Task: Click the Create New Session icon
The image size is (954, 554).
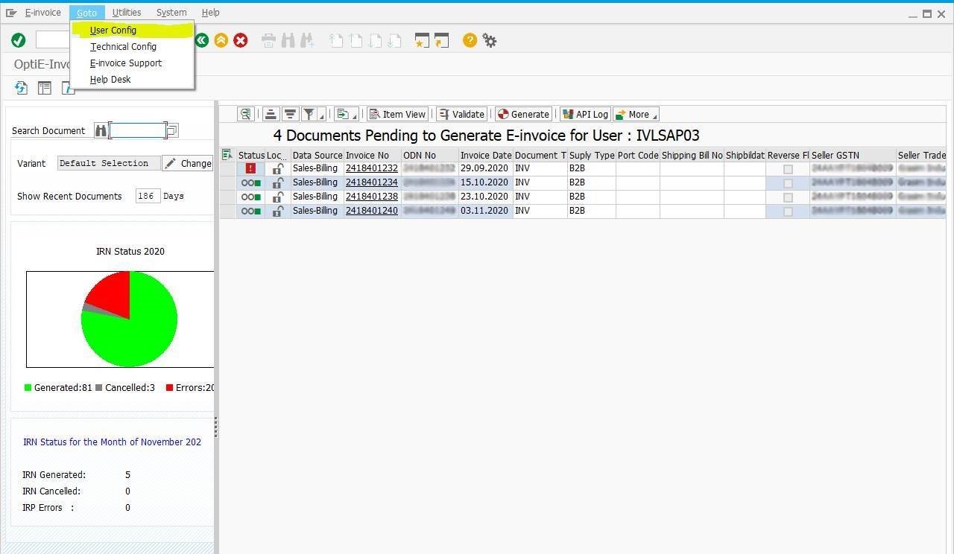Action: 423,40
